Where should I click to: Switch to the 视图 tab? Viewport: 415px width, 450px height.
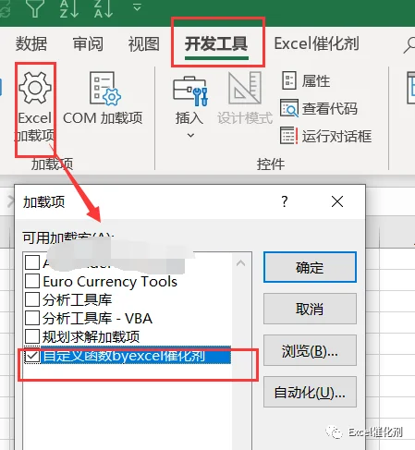point(144,43)
